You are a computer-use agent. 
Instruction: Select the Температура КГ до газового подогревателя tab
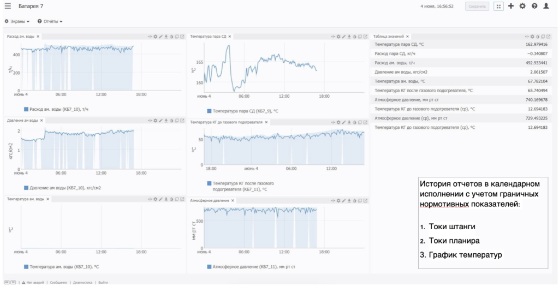pos(227,122)
